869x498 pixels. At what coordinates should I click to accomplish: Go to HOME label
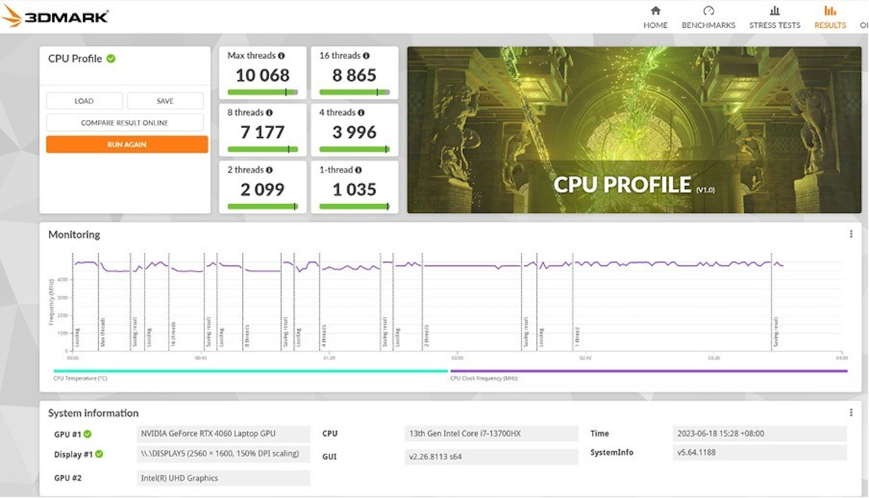(655, 25)
